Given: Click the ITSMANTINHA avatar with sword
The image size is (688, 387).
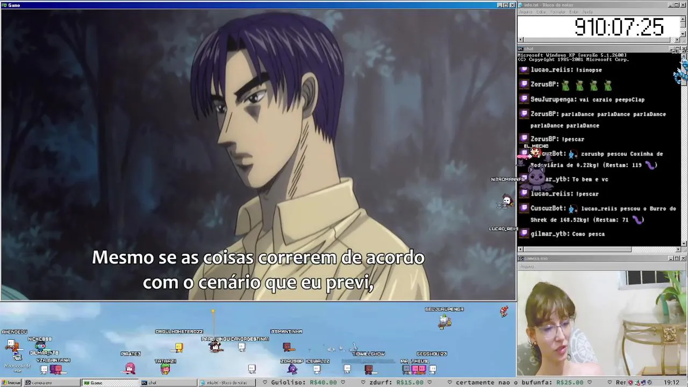Looking at the screenshot, I should point(288,347).
